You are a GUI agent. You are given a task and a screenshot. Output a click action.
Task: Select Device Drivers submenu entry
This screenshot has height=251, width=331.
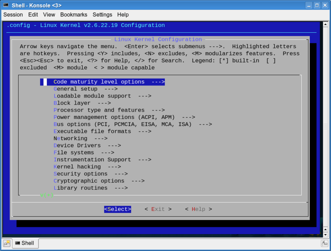[x=87, y=145]
